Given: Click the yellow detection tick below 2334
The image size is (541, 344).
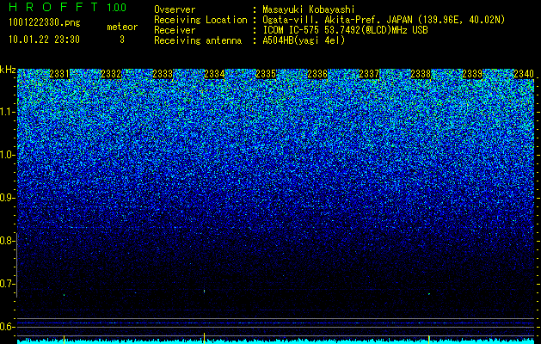Looking at the screenshot, I should tap(204, 338).
